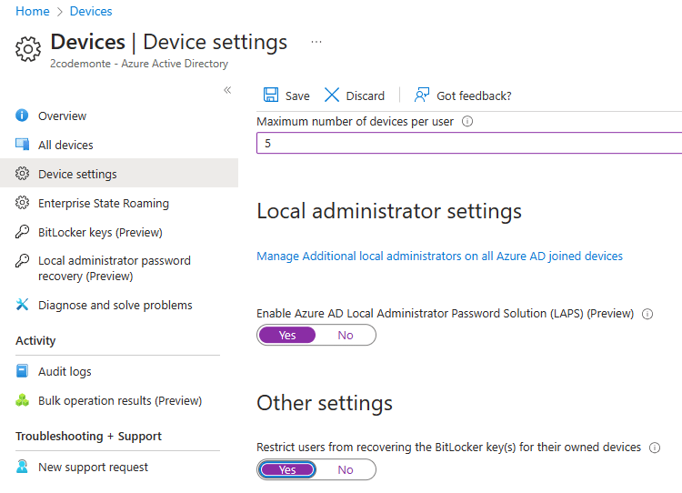
Task: Set BitLocker key restriction toggle to No
Action: [346, 469]
